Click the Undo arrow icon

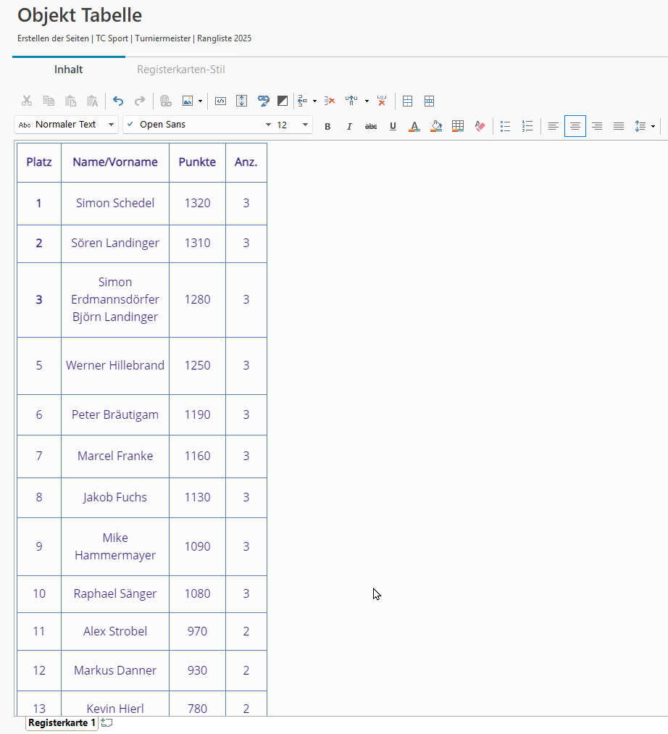(118, 101)
